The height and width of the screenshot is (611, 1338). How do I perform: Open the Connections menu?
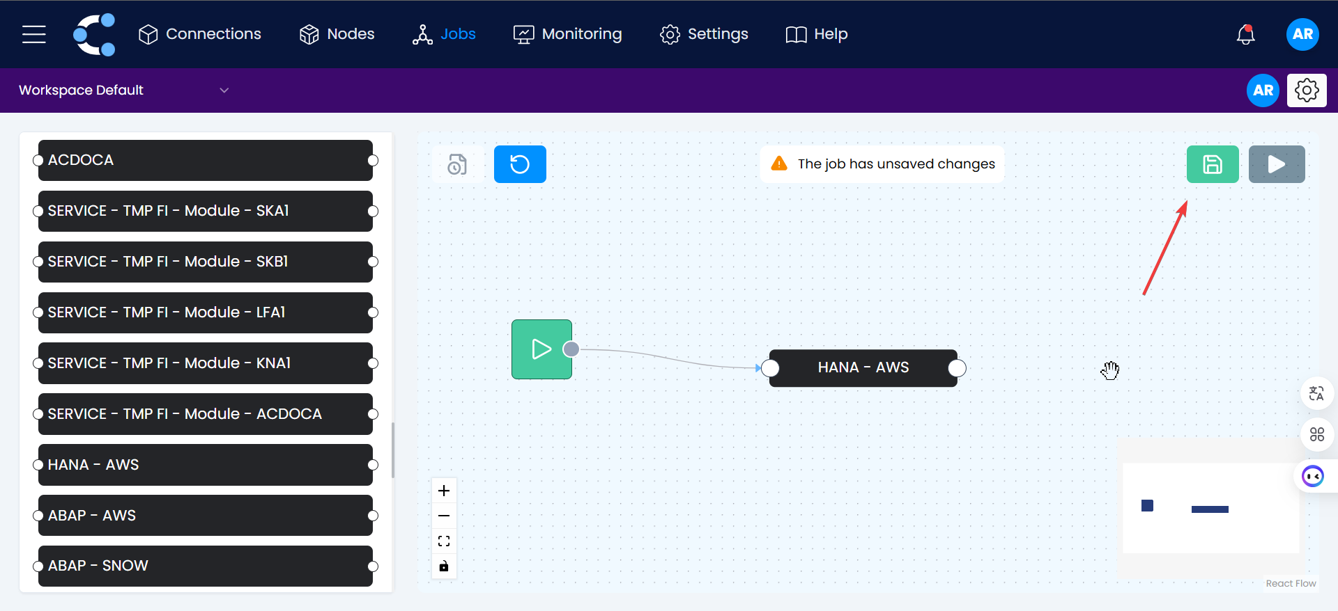point(199,34)
